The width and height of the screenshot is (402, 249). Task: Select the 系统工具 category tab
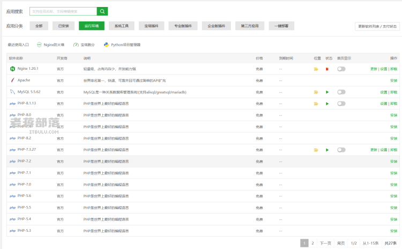(122, 26)
